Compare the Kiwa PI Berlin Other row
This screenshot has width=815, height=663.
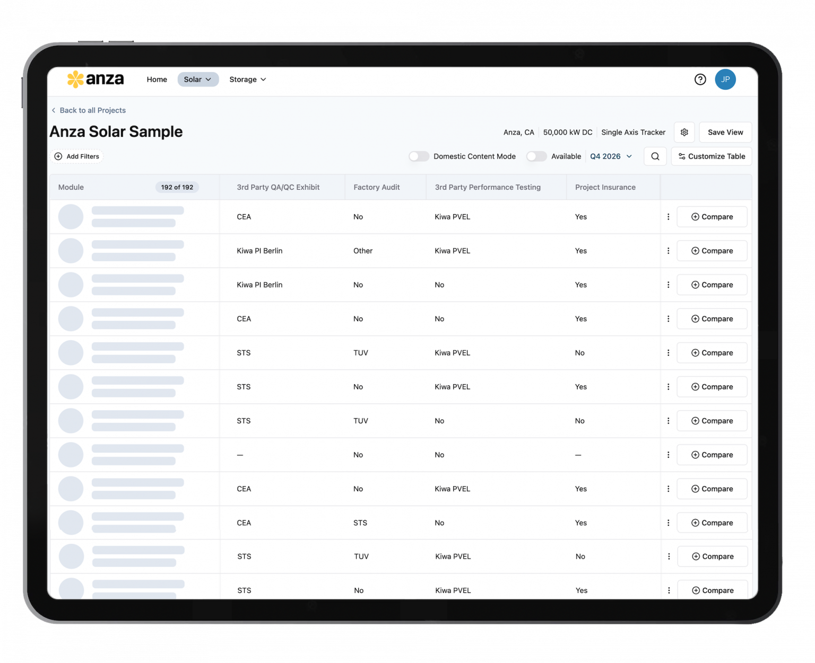(x=712, y=251)
